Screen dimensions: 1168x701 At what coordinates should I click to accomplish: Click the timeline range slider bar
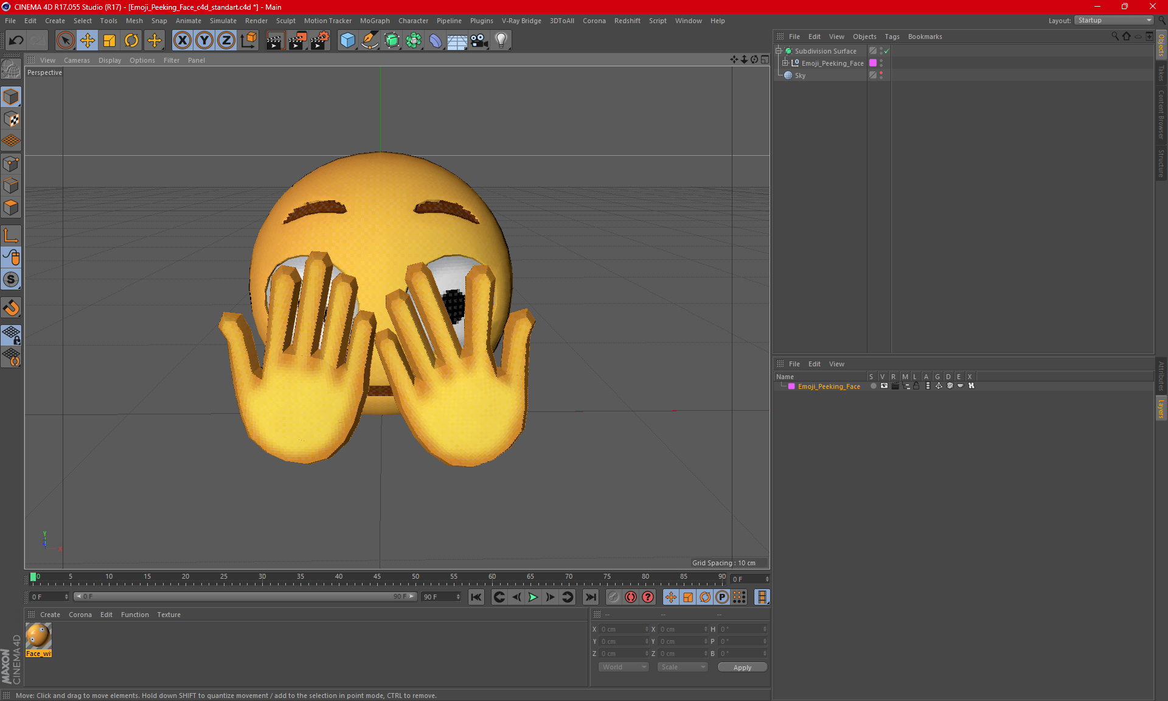[245, 596]
